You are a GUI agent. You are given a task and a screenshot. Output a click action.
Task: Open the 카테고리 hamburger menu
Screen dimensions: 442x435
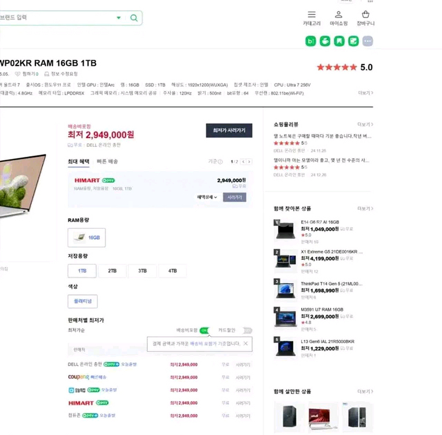click(x=312, y=19)
